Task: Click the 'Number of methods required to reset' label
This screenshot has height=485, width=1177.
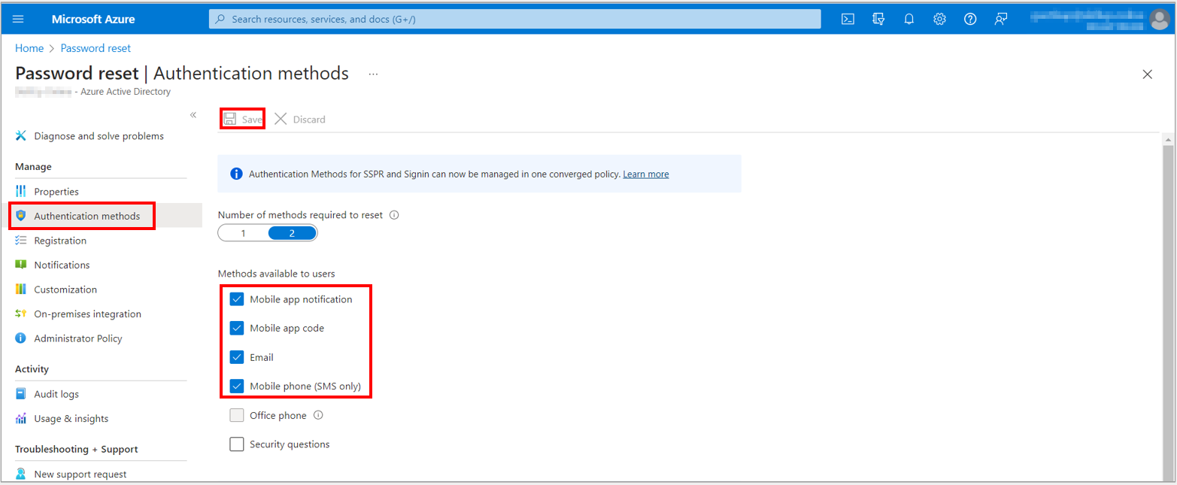Action: (300, 215)
